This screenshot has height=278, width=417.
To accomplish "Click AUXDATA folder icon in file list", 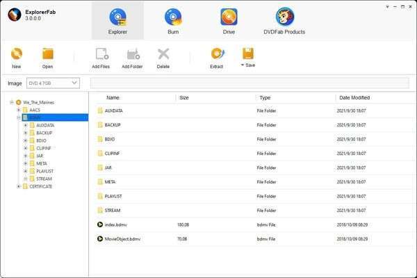I will [x=100, y=111].
